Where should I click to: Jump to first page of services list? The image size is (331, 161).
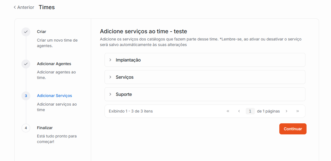click(x=228, y=111)
